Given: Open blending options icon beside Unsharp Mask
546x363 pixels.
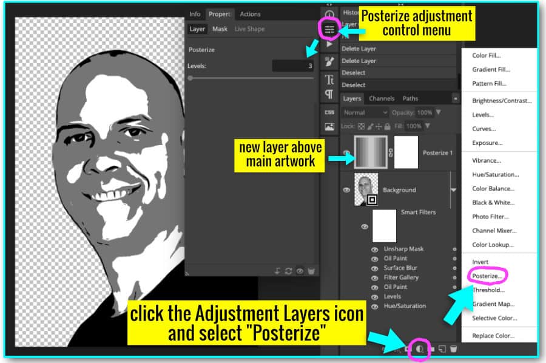Looking at the screenshot, I should pos(454,249).
